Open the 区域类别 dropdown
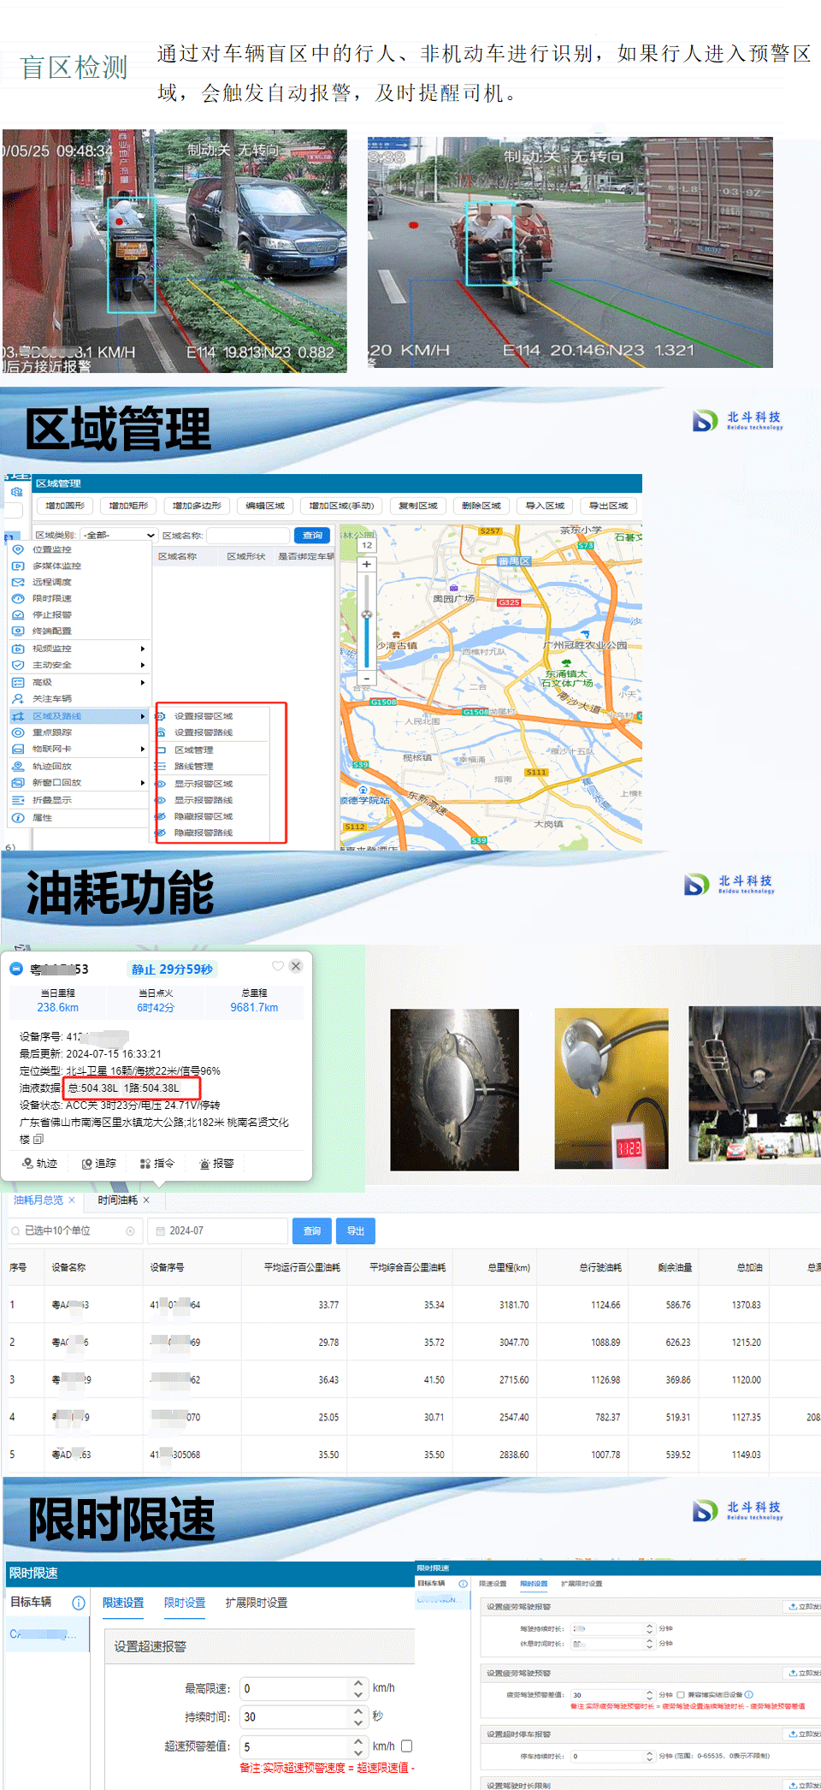The height and width of the screenshot is (1790, 821). point(120,536)
